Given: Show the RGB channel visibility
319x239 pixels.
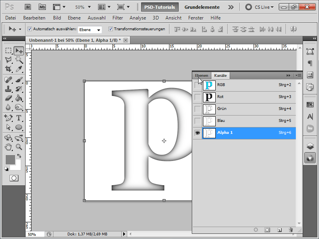Looking at the screenshot, I should tap(197, 85).
